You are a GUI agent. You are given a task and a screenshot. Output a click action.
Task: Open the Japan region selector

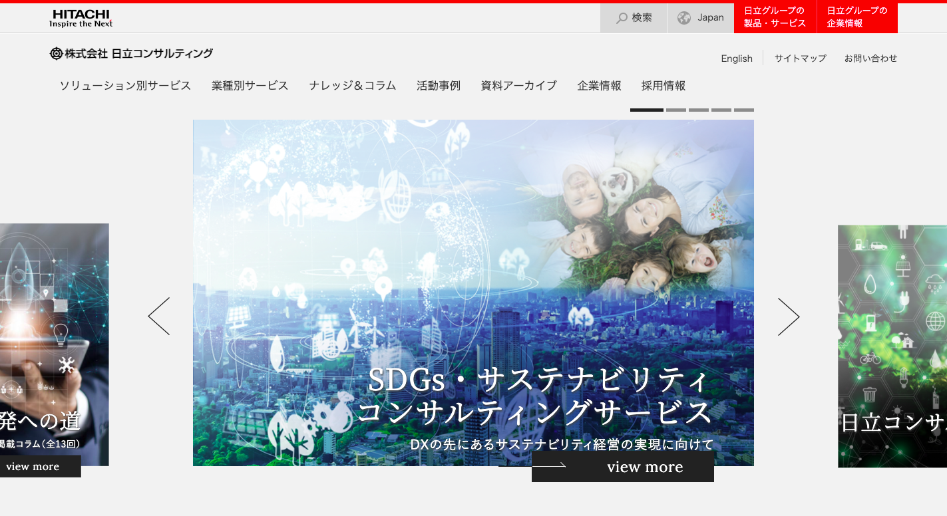click(x=701, y=18)
